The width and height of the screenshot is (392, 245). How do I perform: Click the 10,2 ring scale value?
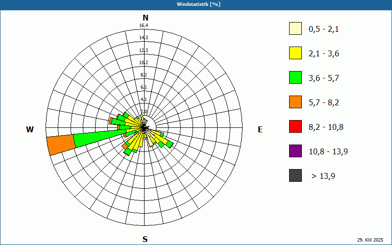coord(144,63)
